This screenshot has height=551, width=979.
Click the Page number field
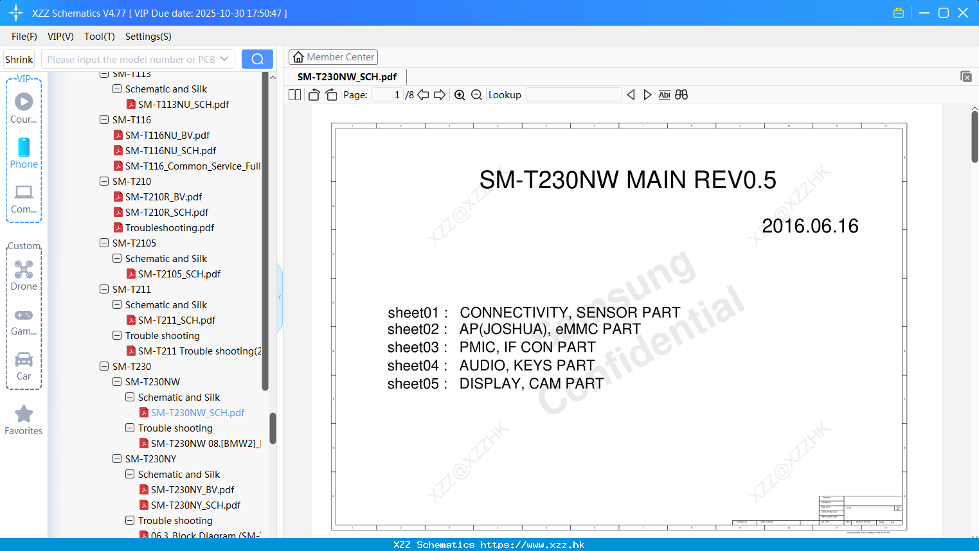tap(388, 94)
